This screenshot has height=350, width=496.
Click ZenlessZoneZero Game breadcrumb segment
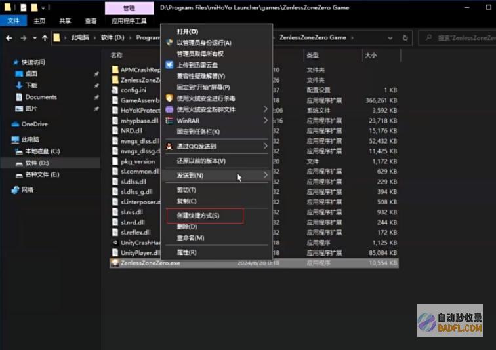(312, 37)
